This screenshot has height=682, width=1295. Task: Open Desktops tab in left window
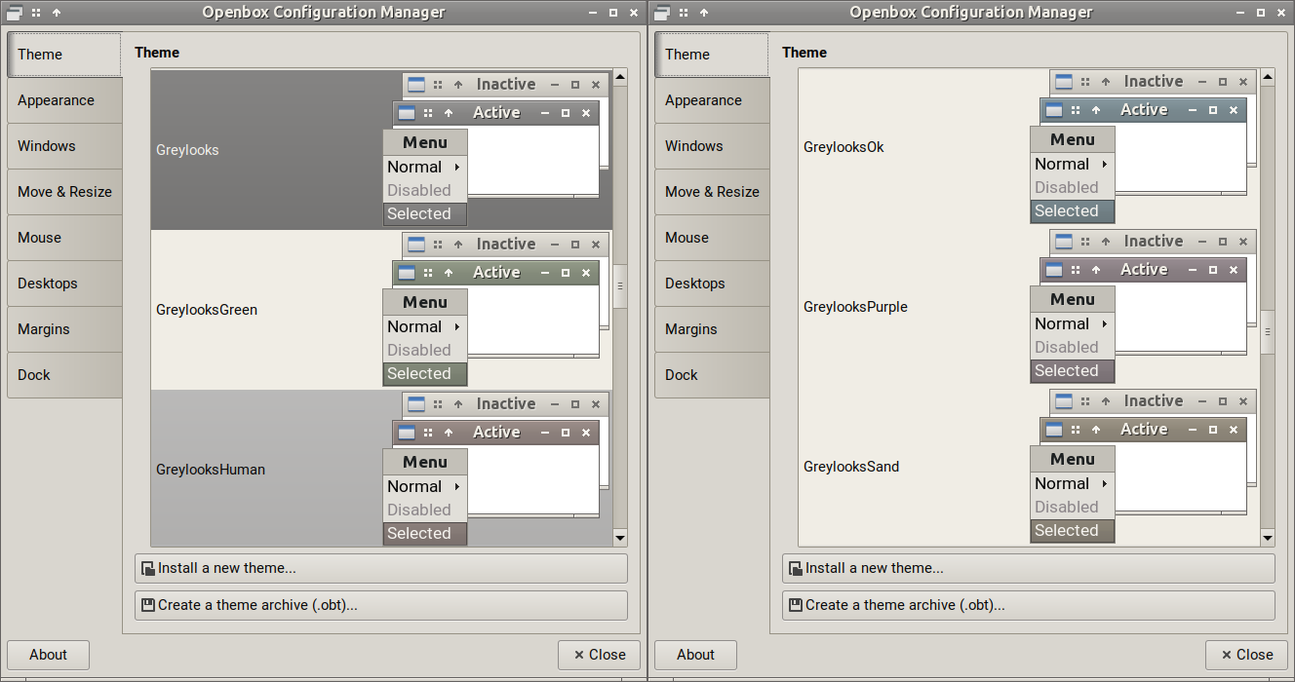coord(64,284)
